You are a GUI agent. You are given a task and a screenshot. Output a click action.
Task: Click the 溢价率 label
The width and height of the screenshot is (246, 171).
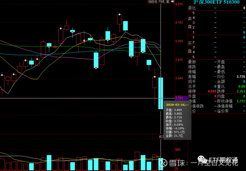pos(223,111)
